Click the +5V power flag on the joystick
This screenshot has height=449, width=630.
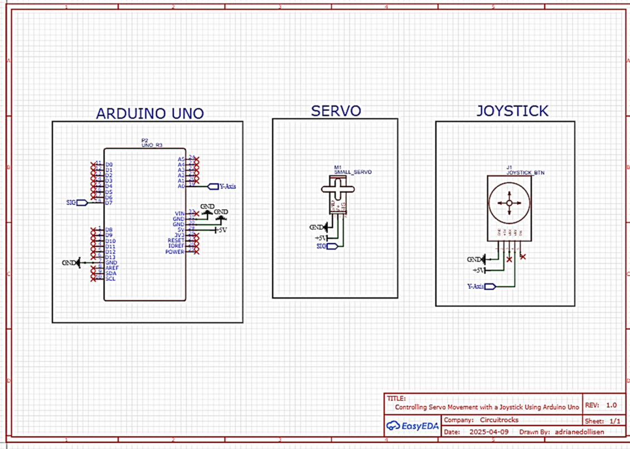484,269
